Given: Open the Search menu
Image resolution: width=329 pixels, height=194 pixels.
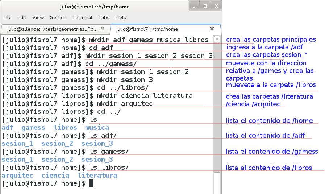Looking at the screenshot, I should point(58,17).
